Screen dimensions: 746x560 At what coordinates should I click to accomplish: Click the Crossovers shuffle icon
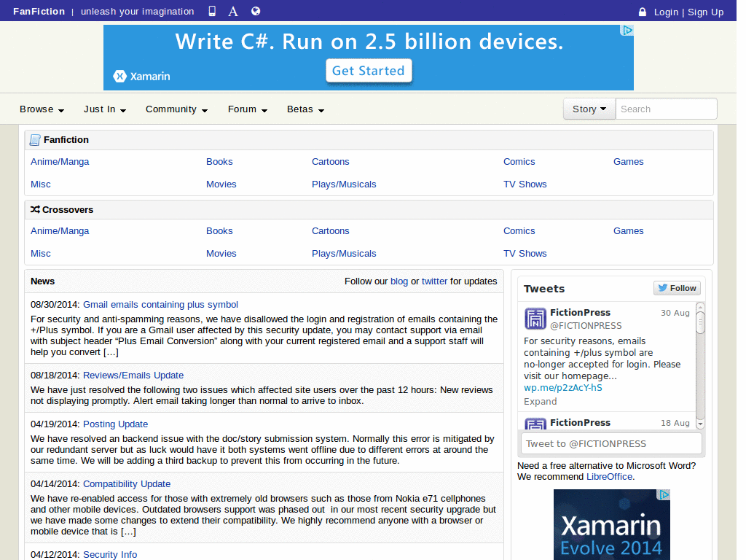point(35,209)
